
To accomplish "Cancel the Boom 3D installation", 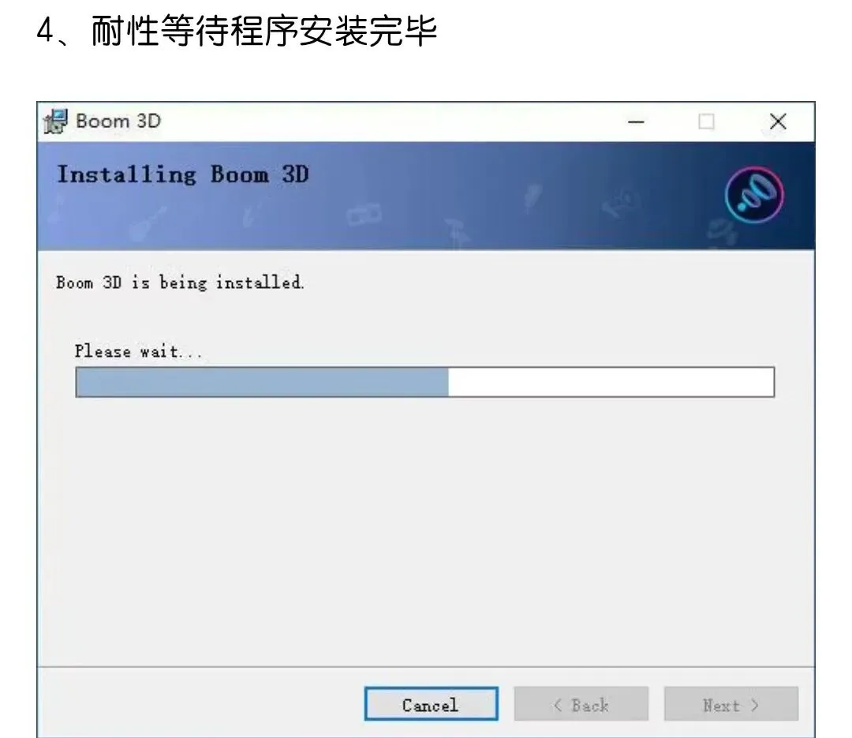I will pos(431,704).
